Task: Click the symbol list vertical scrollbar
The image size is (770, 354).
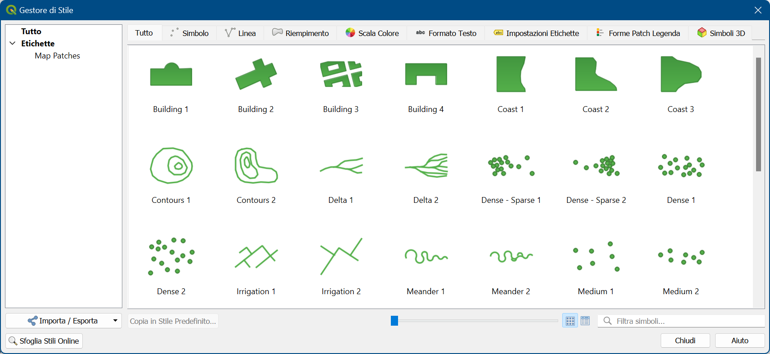Action: pyautogui.click(x=758, y=114)
